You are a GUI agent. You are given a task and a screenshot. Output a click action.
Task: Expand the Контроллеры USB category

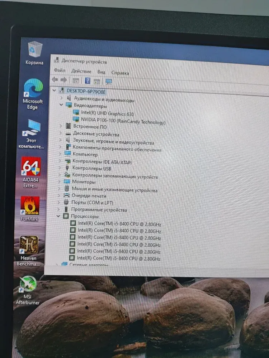[60, 168]
